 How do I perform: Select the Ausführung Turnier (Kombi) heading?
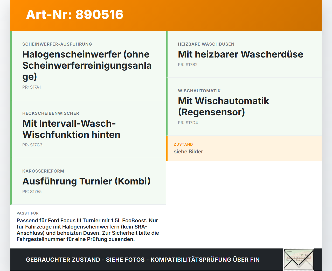click(86, 181)
